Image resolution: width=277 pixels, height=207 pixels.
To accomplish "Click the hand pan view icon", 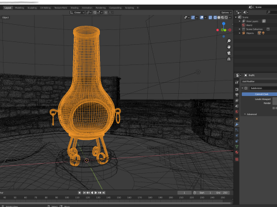I will click(x=229, y=47).
